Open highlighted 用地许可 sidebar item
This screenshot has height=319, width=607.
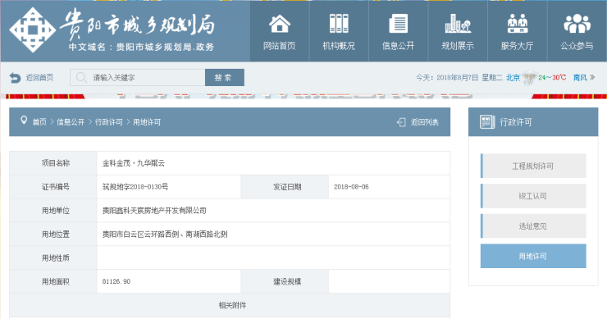[533, 256]
